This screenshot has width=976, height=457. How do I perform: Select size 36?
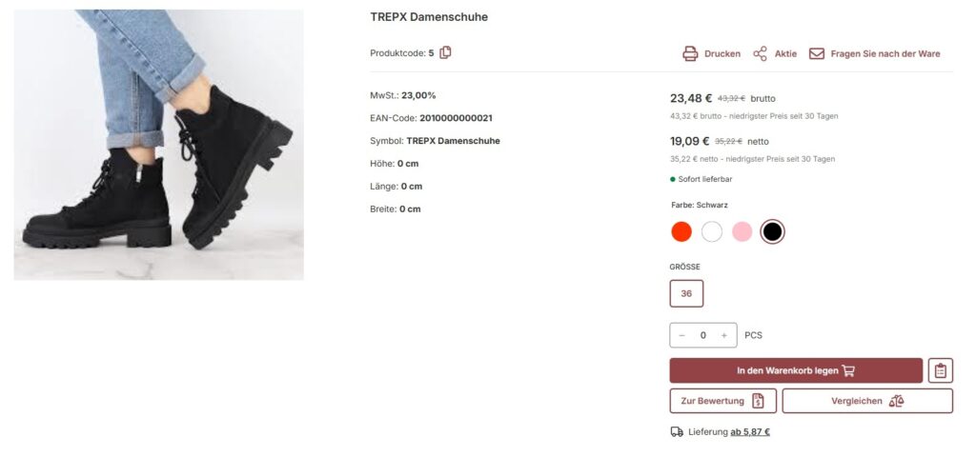click(x=686, y=293)
